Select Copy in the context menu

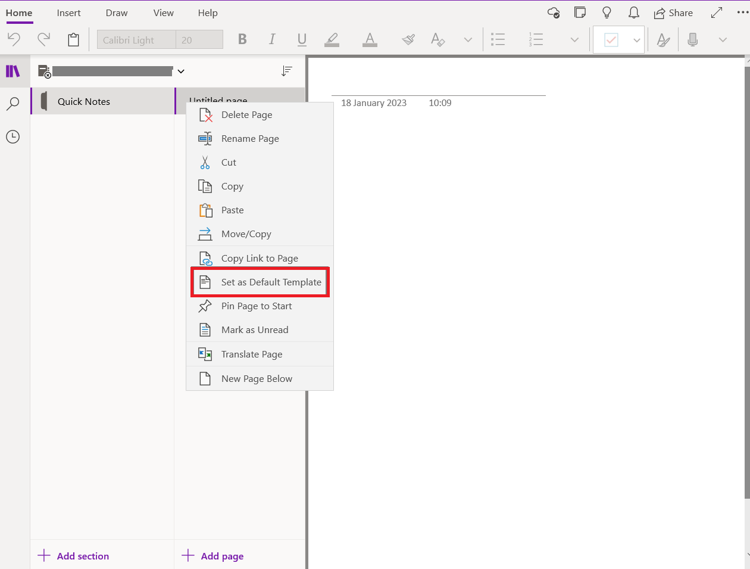click(x=260, y=186)
